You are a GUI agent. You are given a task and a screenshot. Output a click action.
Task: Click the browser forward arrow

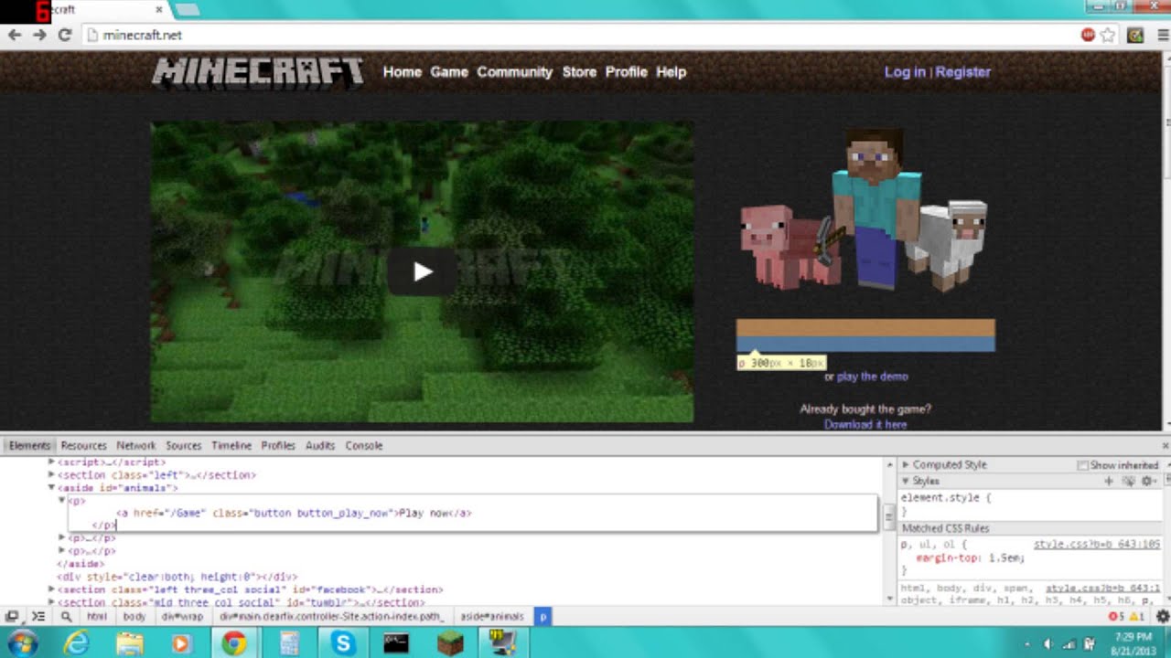(x=39, y=35)
